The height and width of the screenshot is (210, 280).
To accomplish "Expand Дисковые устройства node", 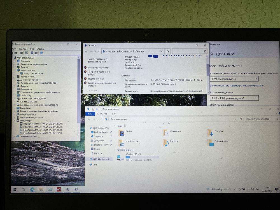I will pos(15,80).
